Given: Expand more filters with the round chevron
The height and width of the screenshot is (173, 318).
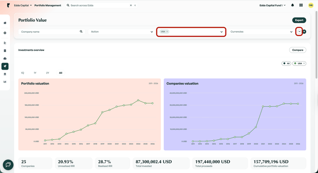Looking at the screenshot, I should point(299,32).
